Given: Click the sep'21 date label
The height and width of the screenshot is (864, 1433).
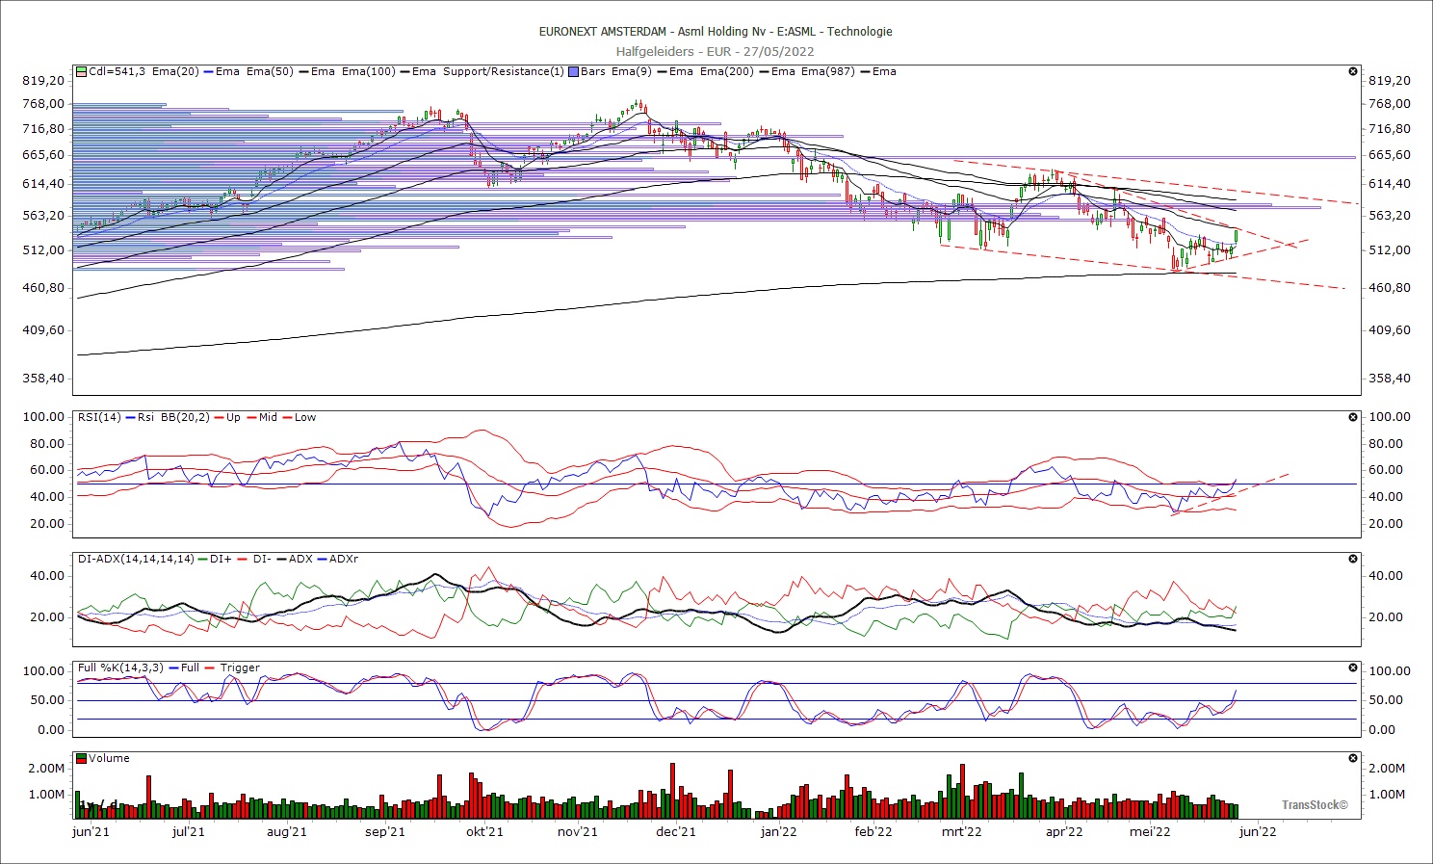Looking at the screenshot, I should coord(385,831).
